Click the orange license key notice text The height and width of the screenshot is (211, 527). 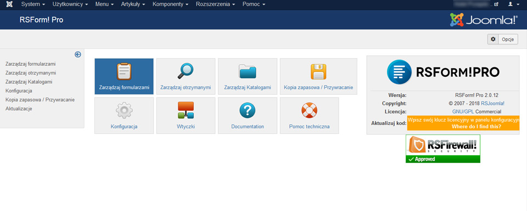tap(463, 120)
